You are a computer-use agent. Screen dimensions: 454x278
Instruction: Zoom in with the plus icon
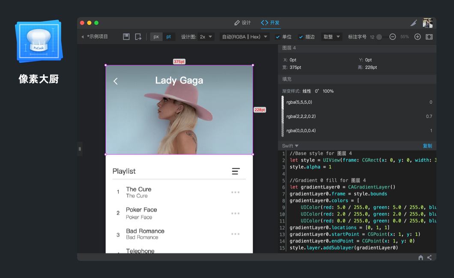418,37
